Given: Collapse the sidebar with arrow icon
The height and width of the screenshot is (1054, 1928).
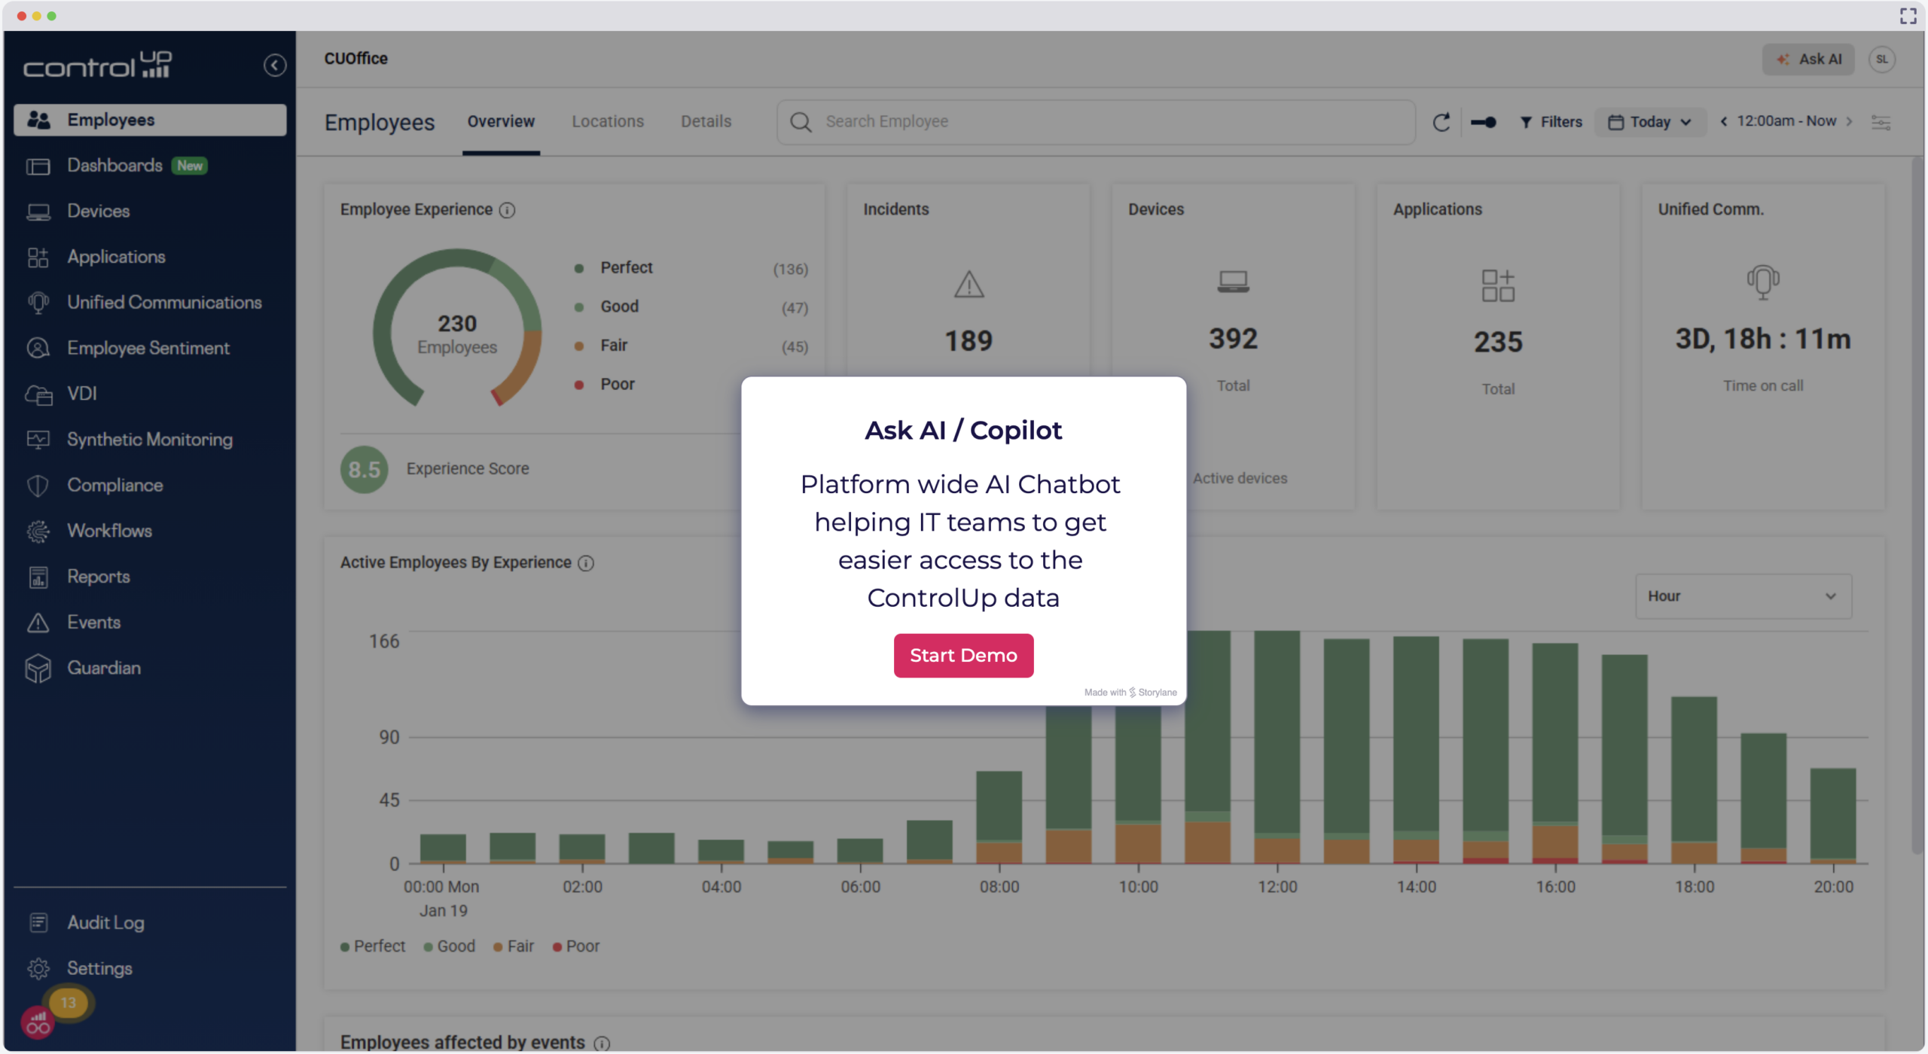Looking at the screenshot, I should pyautogui.click(x=275, y=65).
